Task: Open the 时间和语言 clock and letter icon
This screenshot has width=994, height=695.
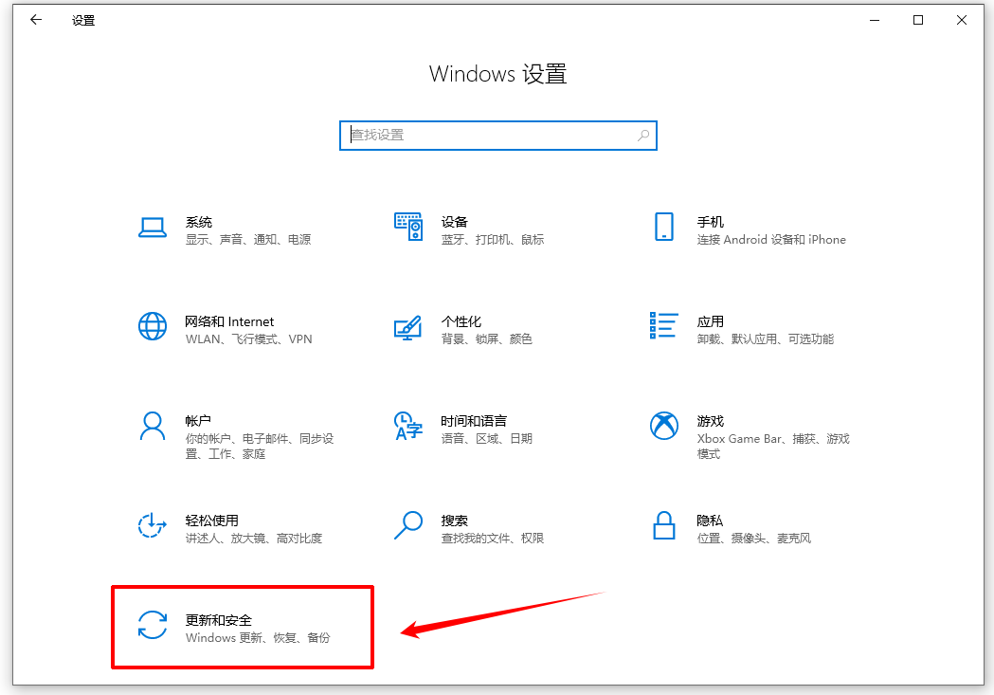Action: 408,426
